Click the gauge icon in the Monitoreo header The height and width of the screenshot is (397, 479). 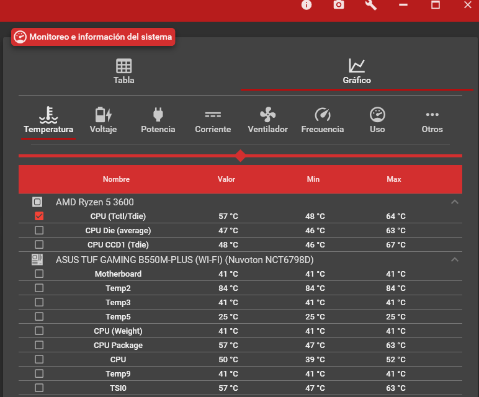pyautogui.click(x=20, y=37)
